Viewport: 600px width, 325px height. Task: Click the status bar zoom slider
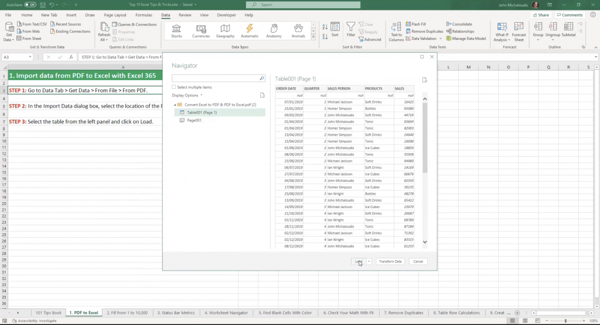[565, 321]
